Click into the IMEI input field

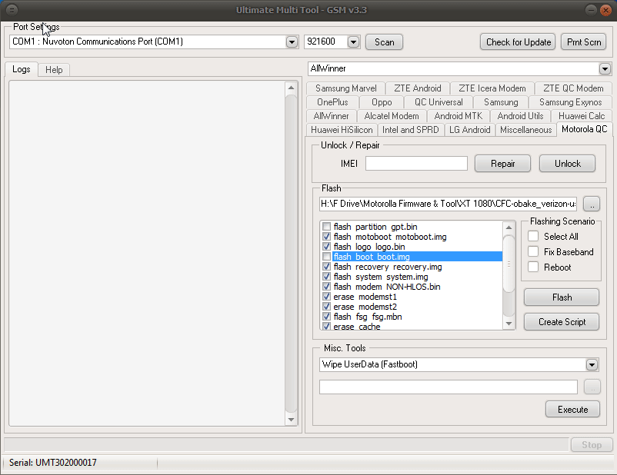click(x=416, y=164)
